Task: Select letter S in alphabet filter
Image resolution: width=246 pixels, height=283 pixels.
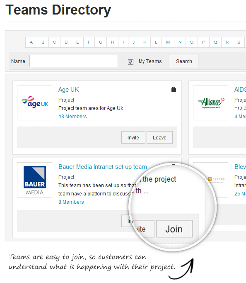Action: point(239,42)
